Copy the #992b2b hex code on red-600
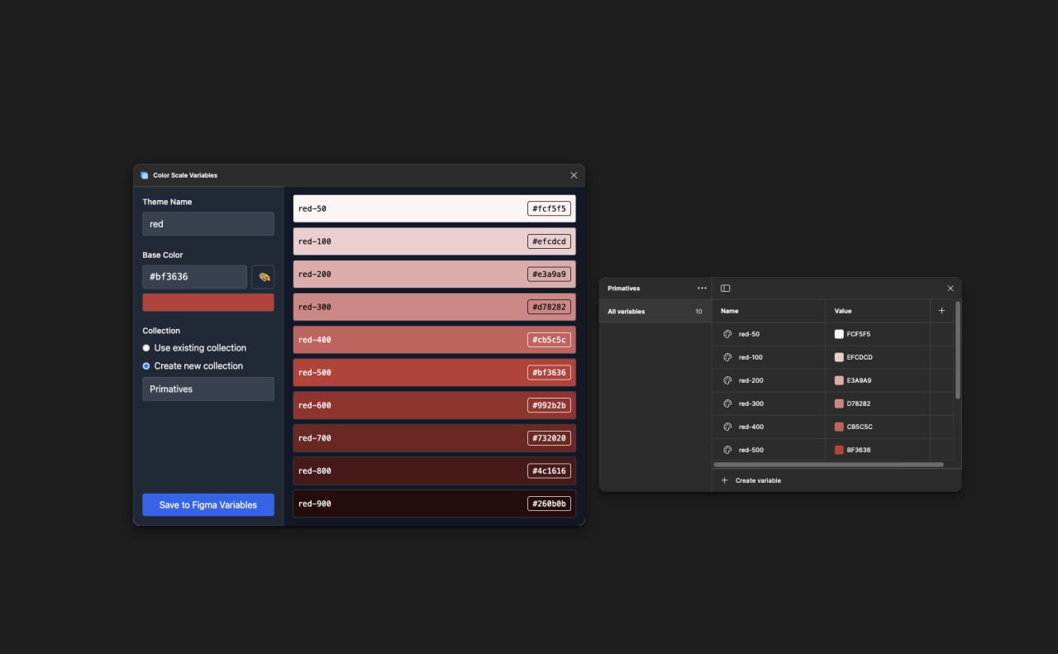Viewport: 1058px width, 654px height. click(549, 405)
